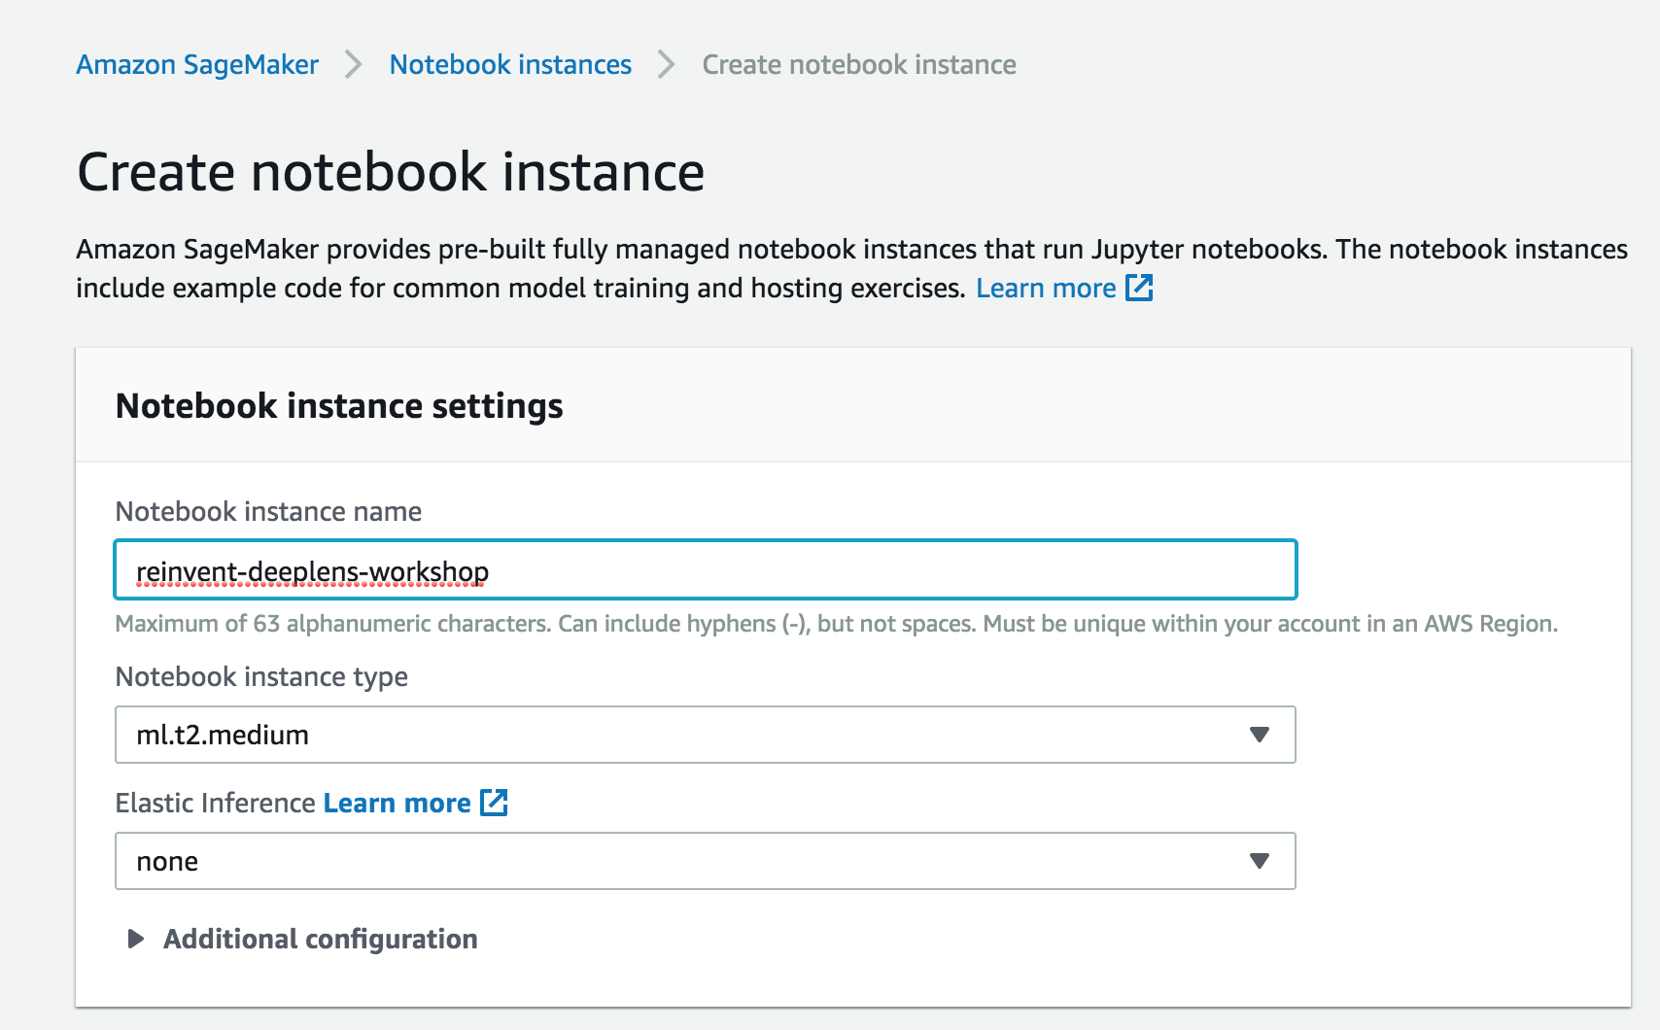The image size is (1660, 1030).
Task: Click the Create notebook instance page heading
Action: tap(391, 172)
